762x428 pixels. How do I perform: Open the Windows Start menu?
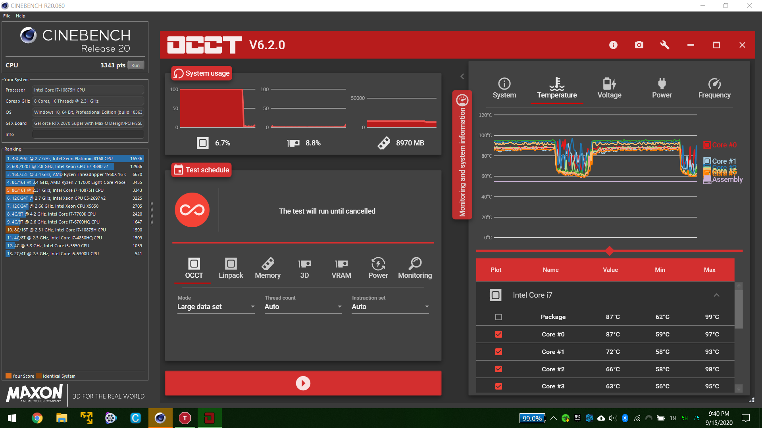pos(12,418)
